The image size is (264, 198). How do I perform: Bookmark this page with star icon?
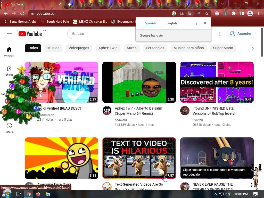point(207,13)
